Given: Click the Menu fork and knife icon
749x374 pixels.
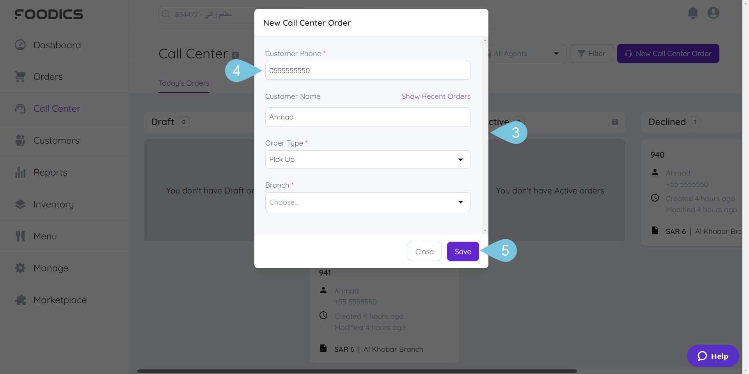Looking at the screenshot, I should click(20, 236).
